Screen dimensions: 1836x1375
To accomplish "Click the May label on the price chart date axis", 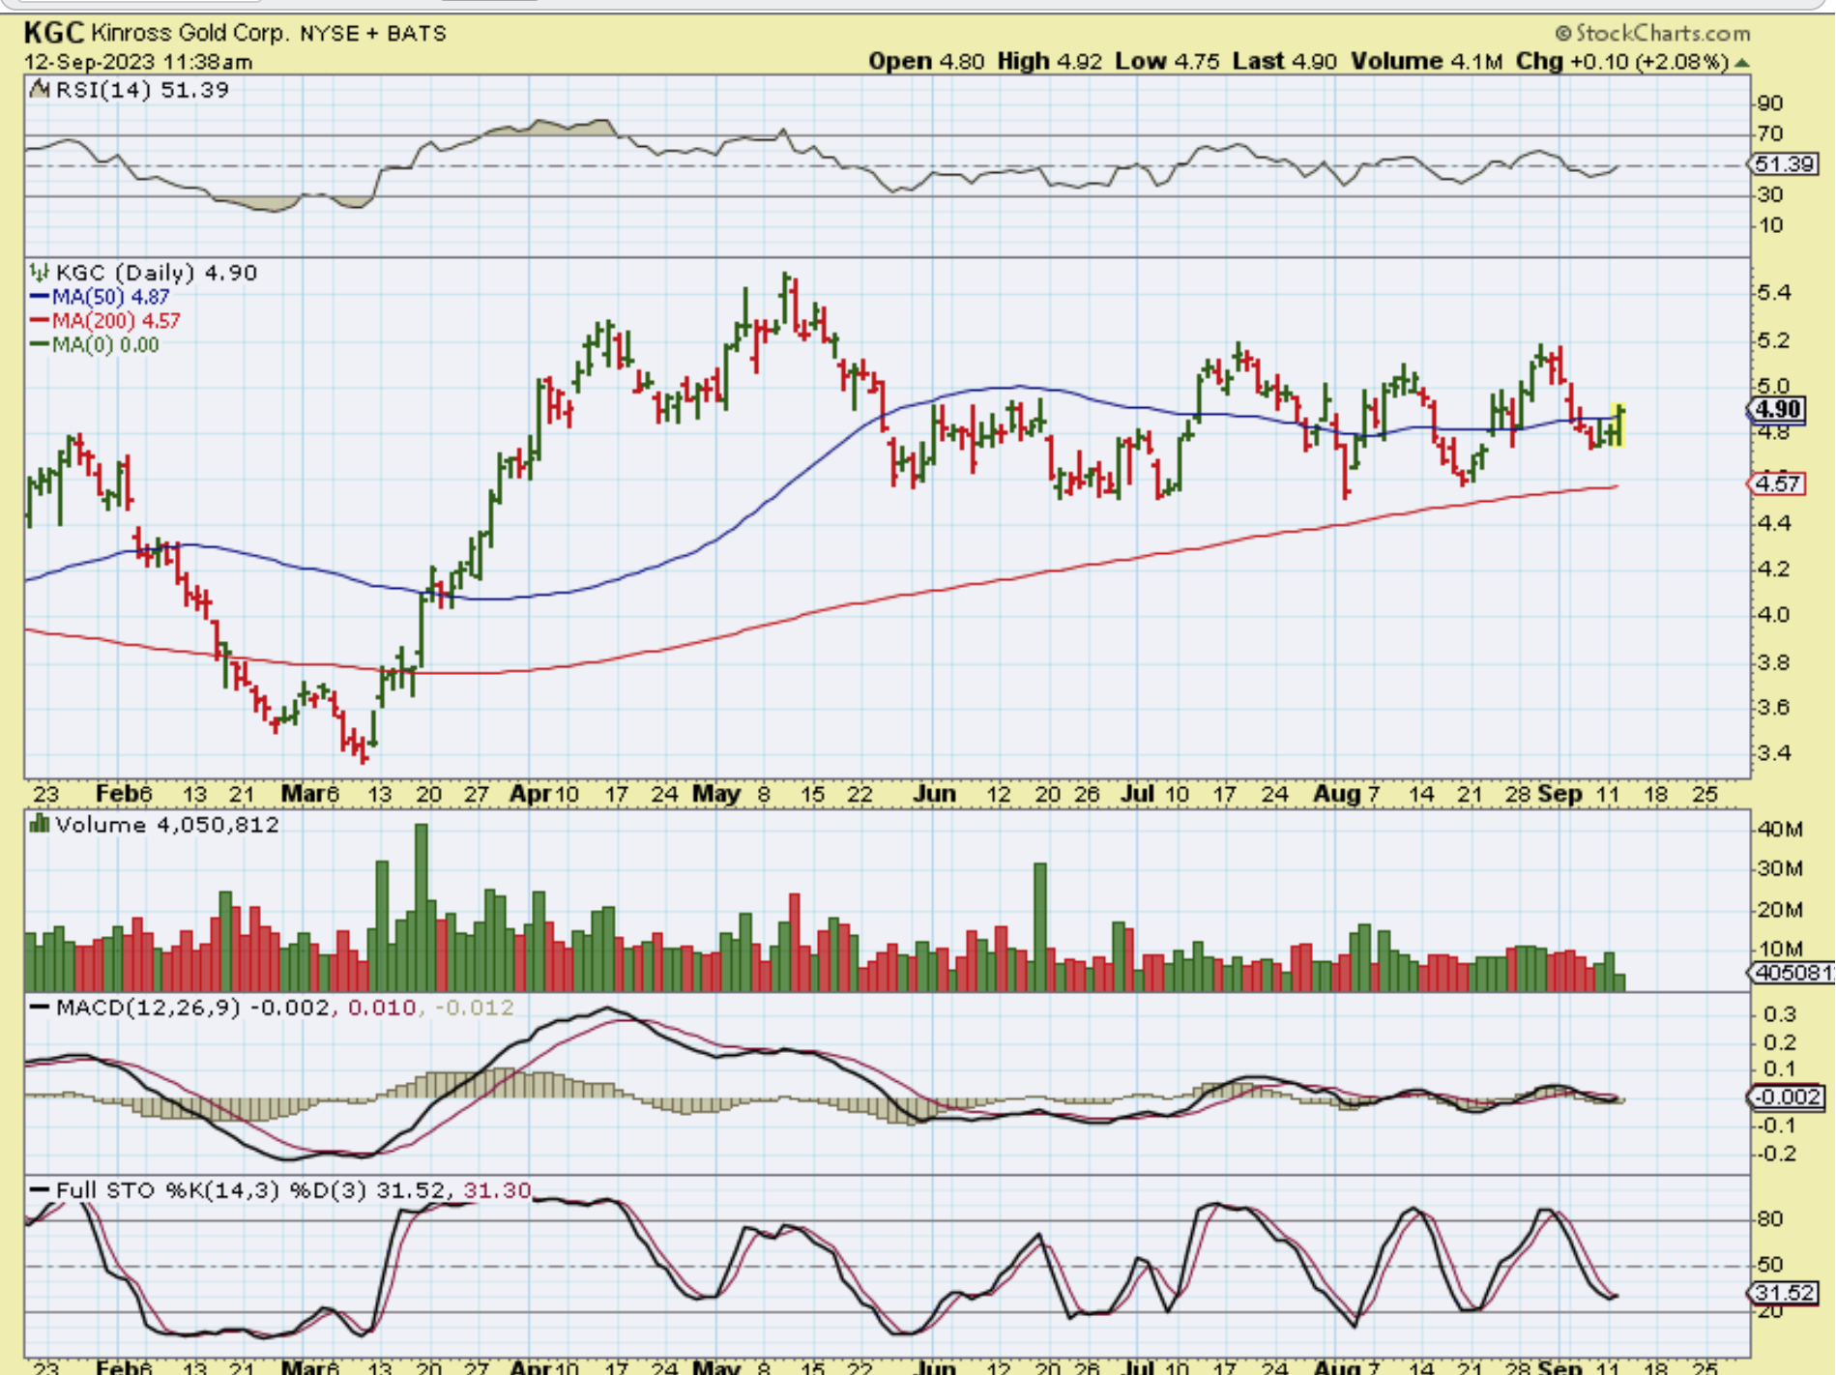I will [x=716, y=794].
